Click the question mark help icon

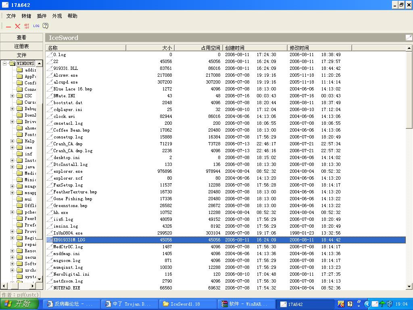coord(46,26)
